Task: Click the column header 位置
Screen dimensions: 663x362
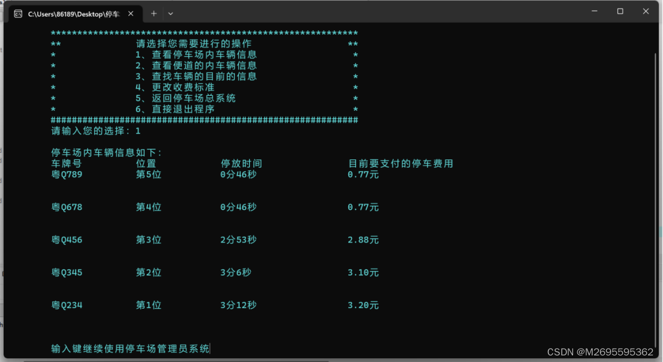Action: (146, 164)
